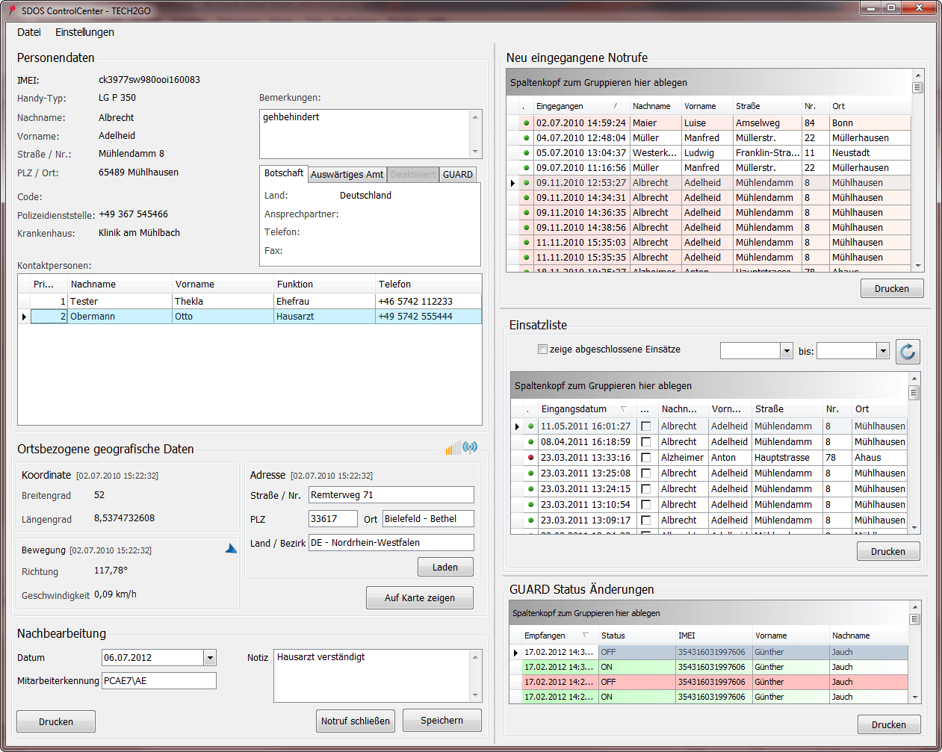Open the start date dropdown in Einsatzliste
The width and height of the screenshot is (942, 752).
point(786,351)
